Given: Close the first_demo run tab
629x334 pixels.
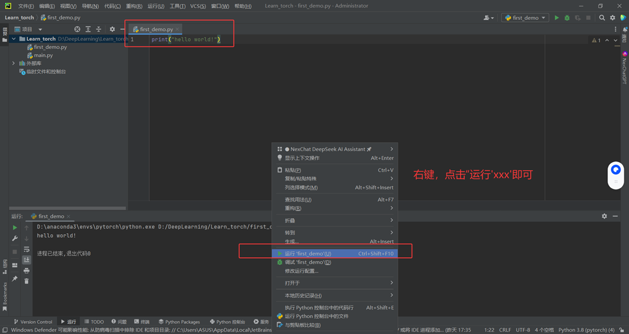Looking at the screenshot, I should 69,216.
